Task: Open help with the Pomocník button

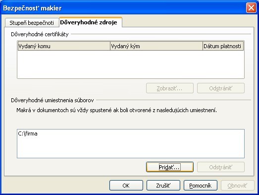Action: 201,186
